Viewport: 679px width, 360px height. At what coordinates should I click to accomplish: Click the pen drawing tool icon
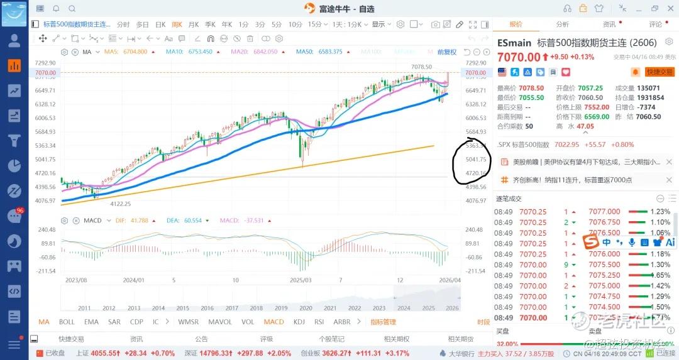pos(460,25)
